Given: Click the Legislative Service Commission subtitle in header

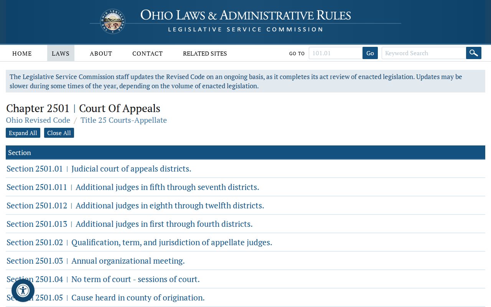Looking at the screenshot, I should 245,30.
